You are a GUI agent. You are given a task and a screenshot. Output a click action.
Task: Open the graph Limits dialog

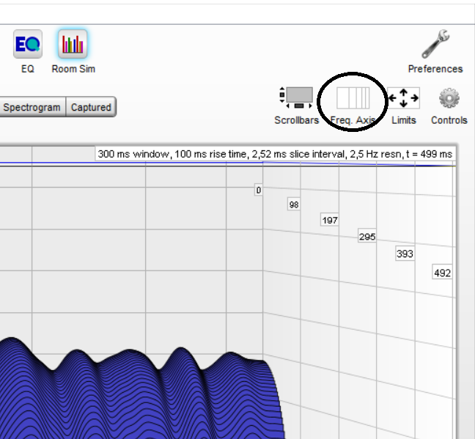coord(403,98)
